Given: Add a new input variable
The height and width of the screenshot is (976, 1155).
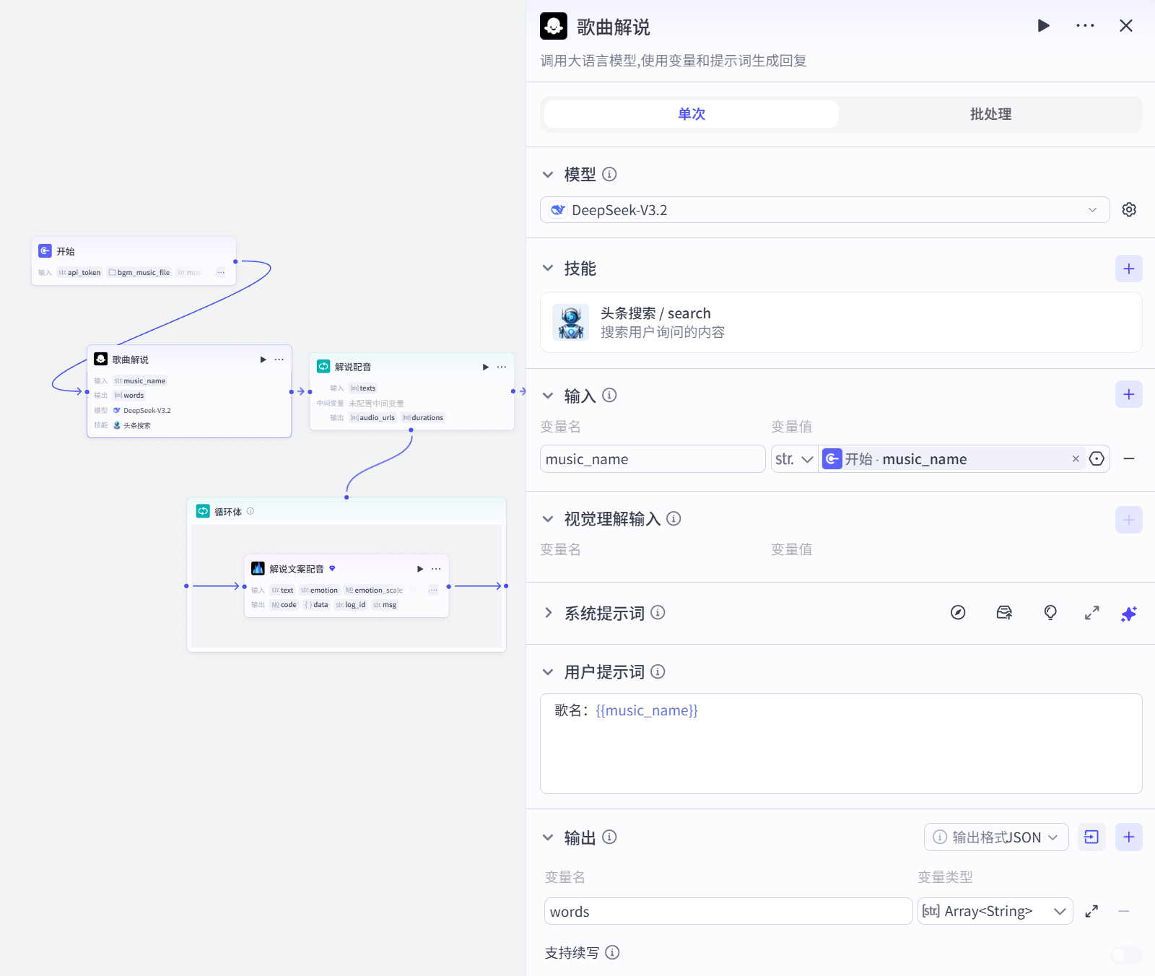Looking at the screenshot, I should 1129,394.
